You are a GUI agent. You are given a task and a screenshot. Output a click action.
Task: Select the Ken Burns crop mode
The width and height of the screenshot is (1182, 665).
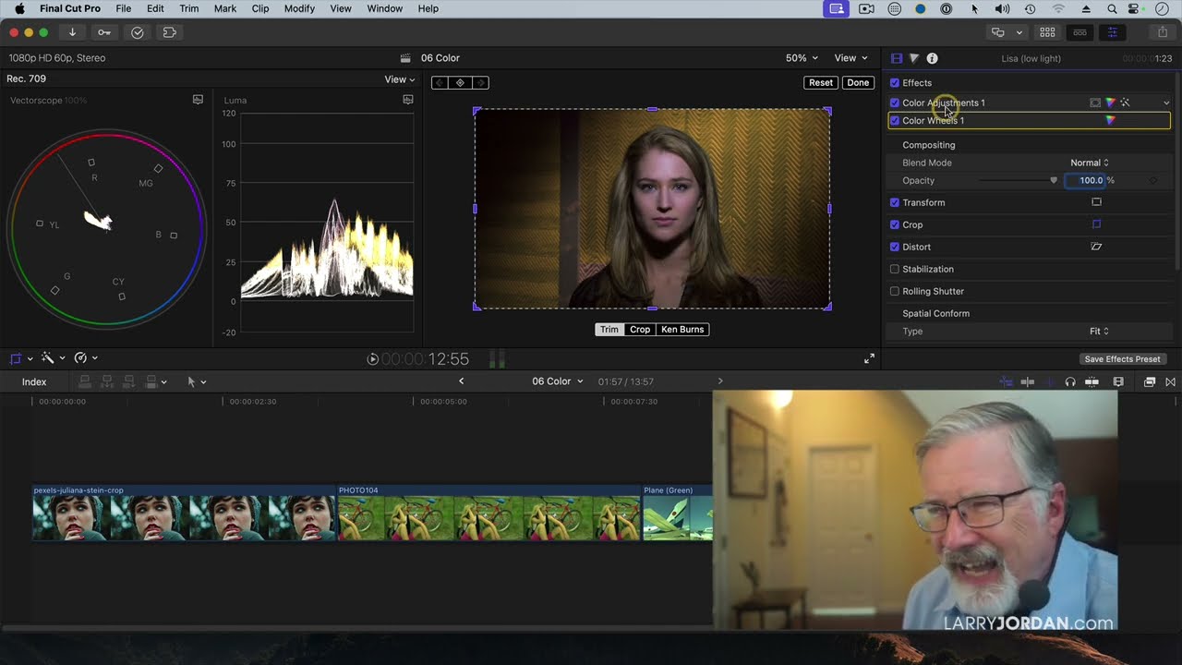pos(682,330)
